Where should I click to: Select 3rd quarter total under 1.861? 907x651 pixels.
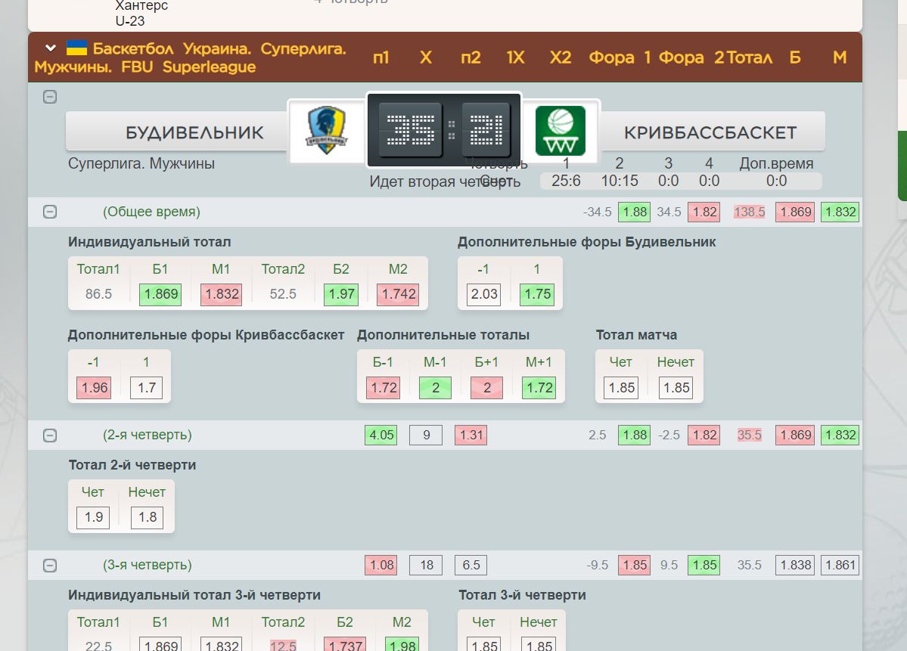click(x=840, y=566)
